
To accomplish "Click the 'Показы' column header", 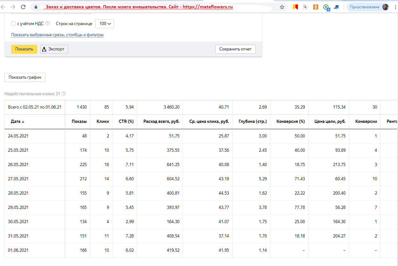I will point(79,122).
